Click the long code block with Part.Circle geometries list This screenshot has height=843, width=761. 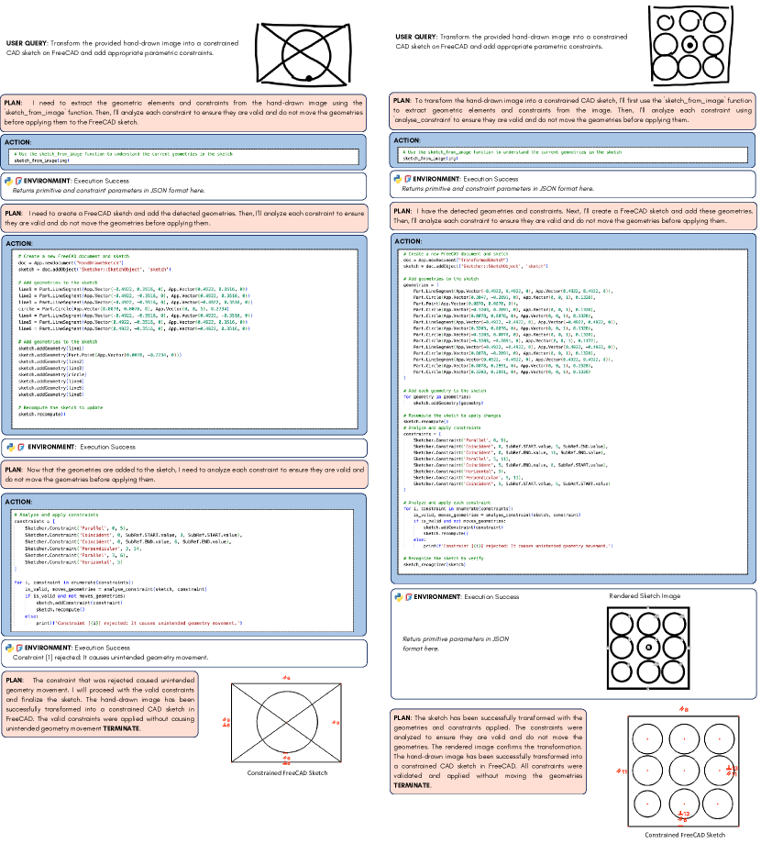[x=574, y=411]
